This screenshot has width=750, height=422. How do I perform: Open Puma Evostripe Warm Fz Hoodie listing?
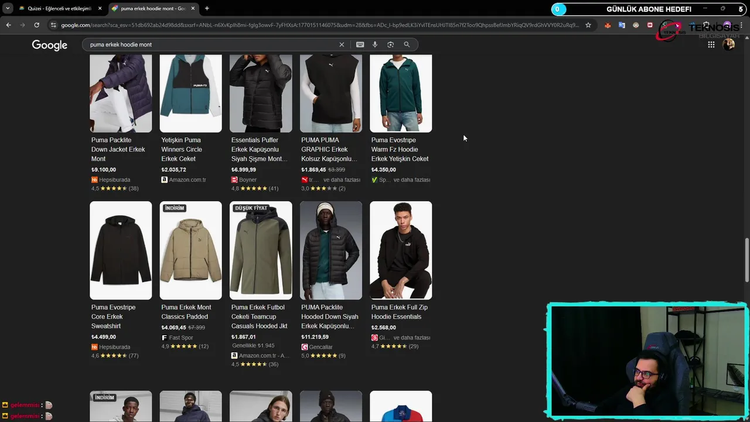point(400,149)
